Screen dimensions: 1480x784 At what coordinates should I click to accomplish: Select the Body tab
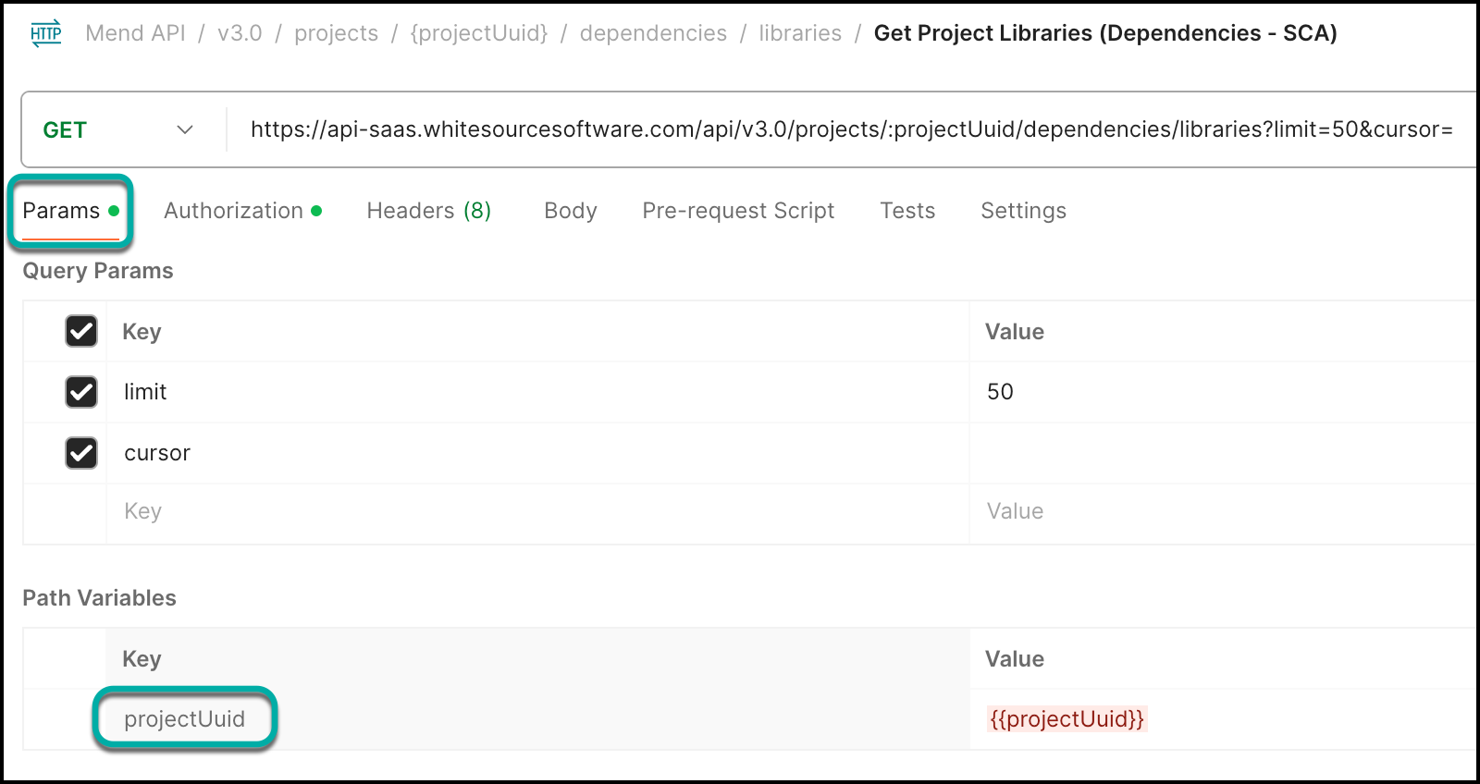pos(570,211)
